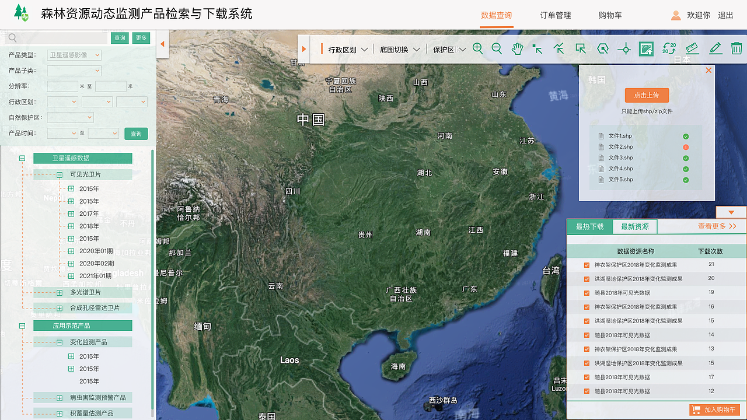Uncheck 洪湖湿地保护区 row with 20 downloads
Viewport: 747px width, 420px height.
[587, 279]
